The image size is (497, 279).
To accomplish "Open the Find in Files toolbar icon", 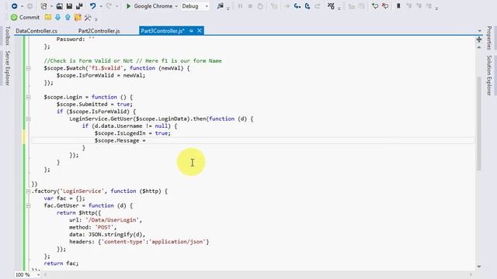I will pos(221,6).
